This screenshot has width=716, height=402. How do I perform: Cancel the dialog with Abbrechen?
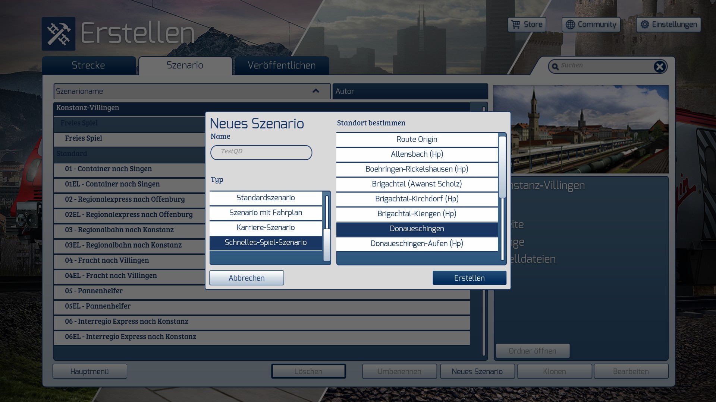(246, 278)
